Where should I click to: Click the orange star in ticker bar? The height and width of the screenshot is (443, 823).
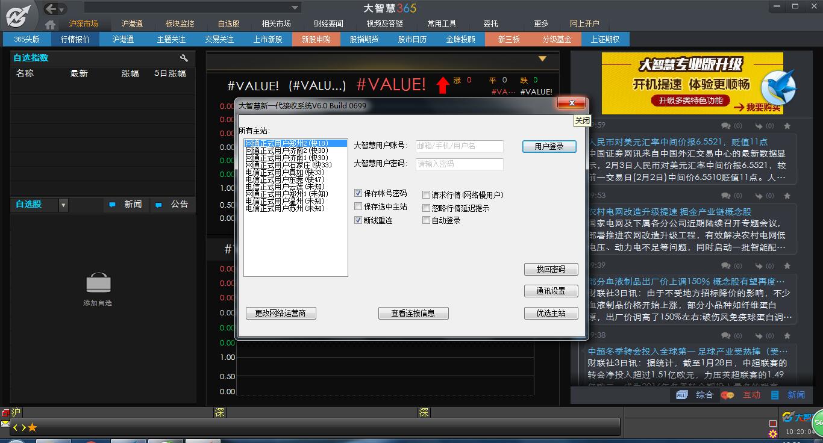(32, 427)
